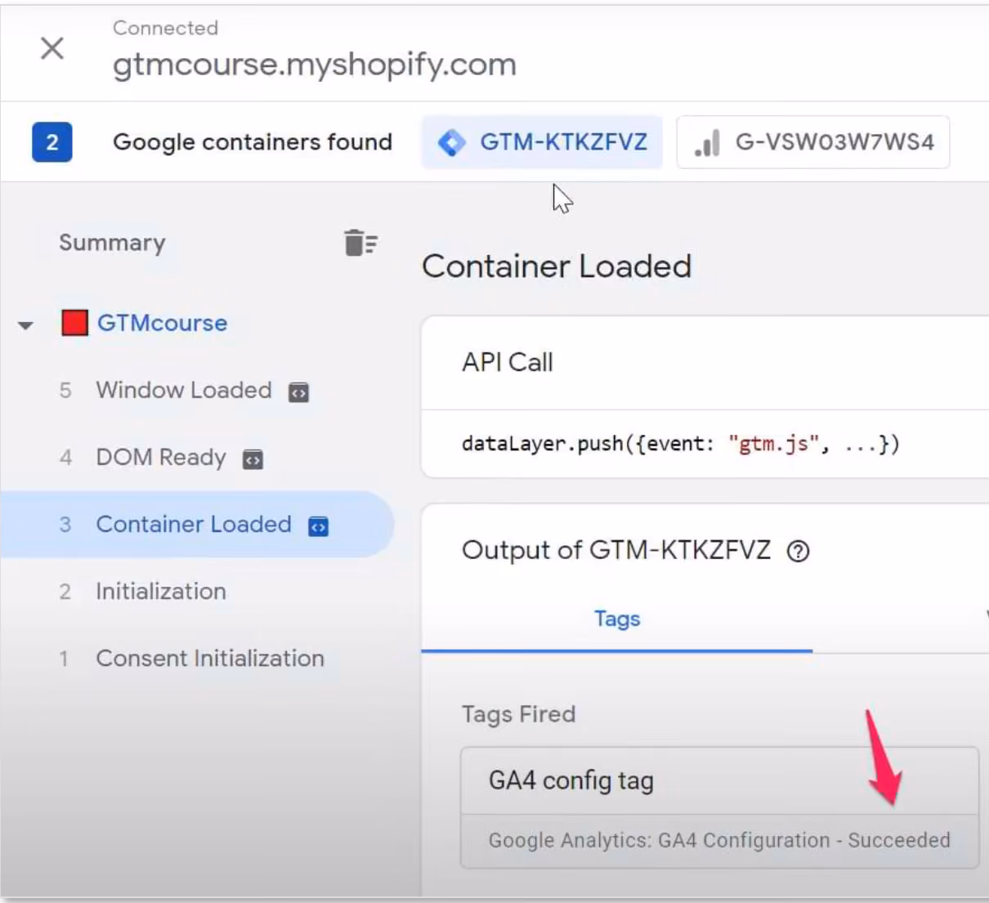Image resolution: width=989 pixels, height=903 pixels.
Task: Open the GA4 config tag card
Action: click(719, 807)
